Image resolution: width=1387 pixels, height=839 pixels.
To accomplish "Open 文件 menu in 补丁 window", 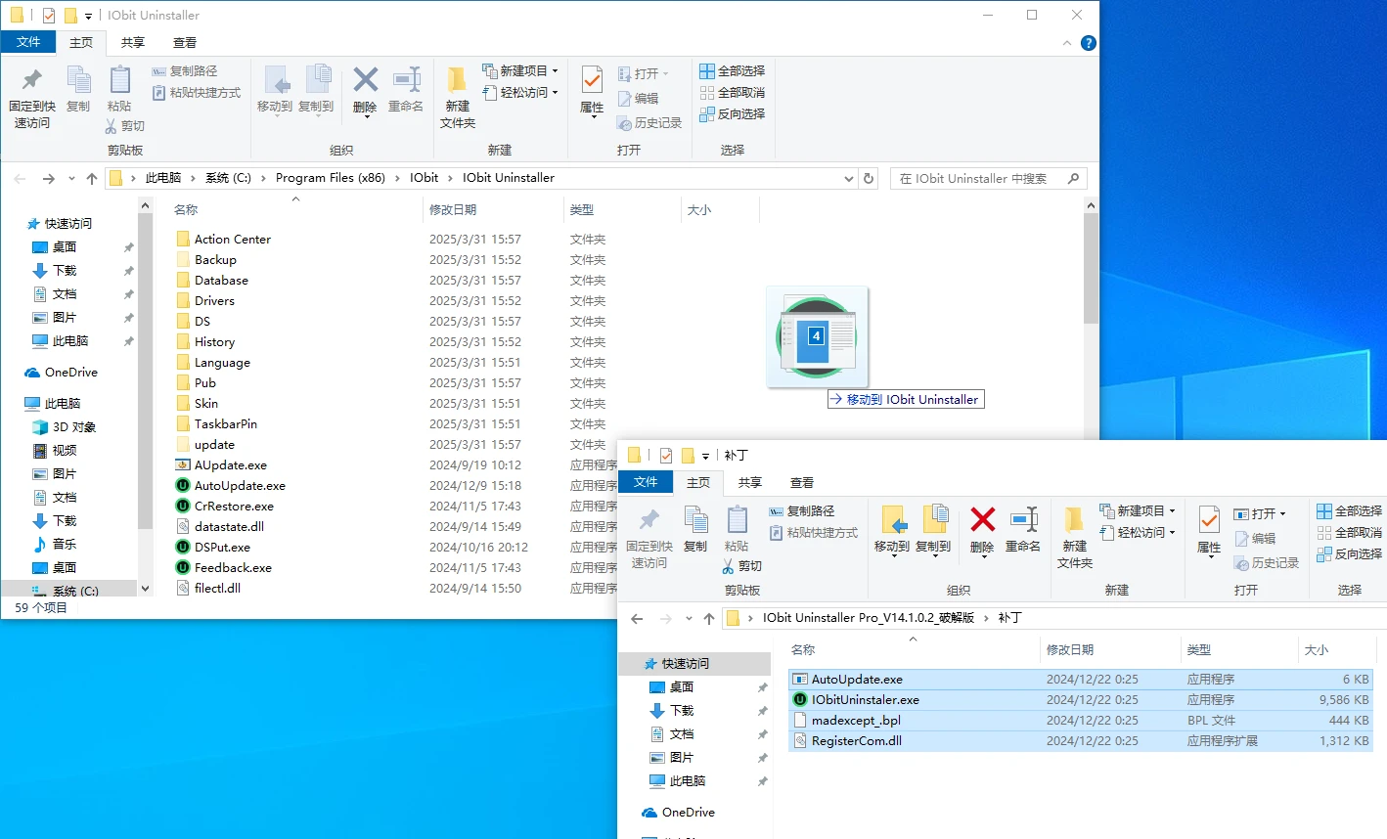I will (x=646, y=482).
